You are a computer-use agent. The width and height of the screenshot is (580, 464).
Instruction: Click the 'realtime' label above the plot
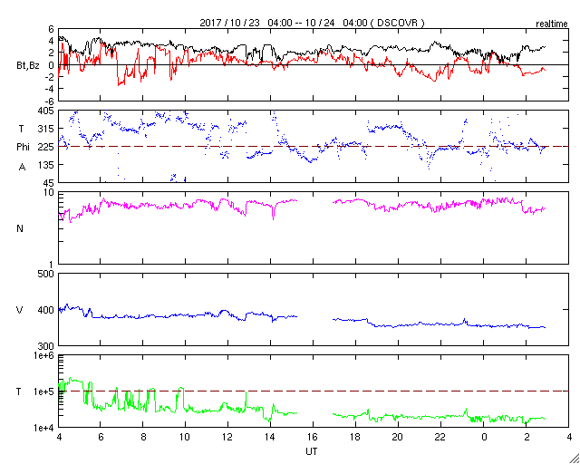point(552,24)
